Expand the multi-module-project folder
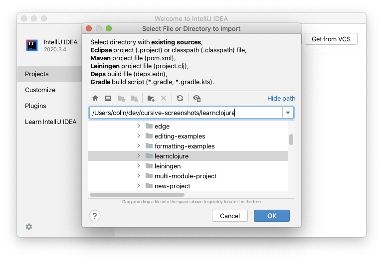The width and height of the screenshot is (383, 264). [139, 176]
